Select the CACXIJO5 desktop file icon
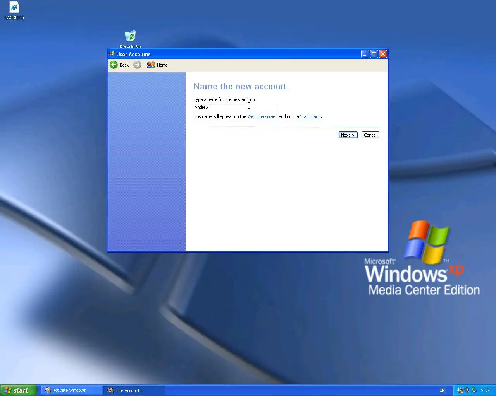The width and height of the screenshot is (496, 396). click(14, 10)
